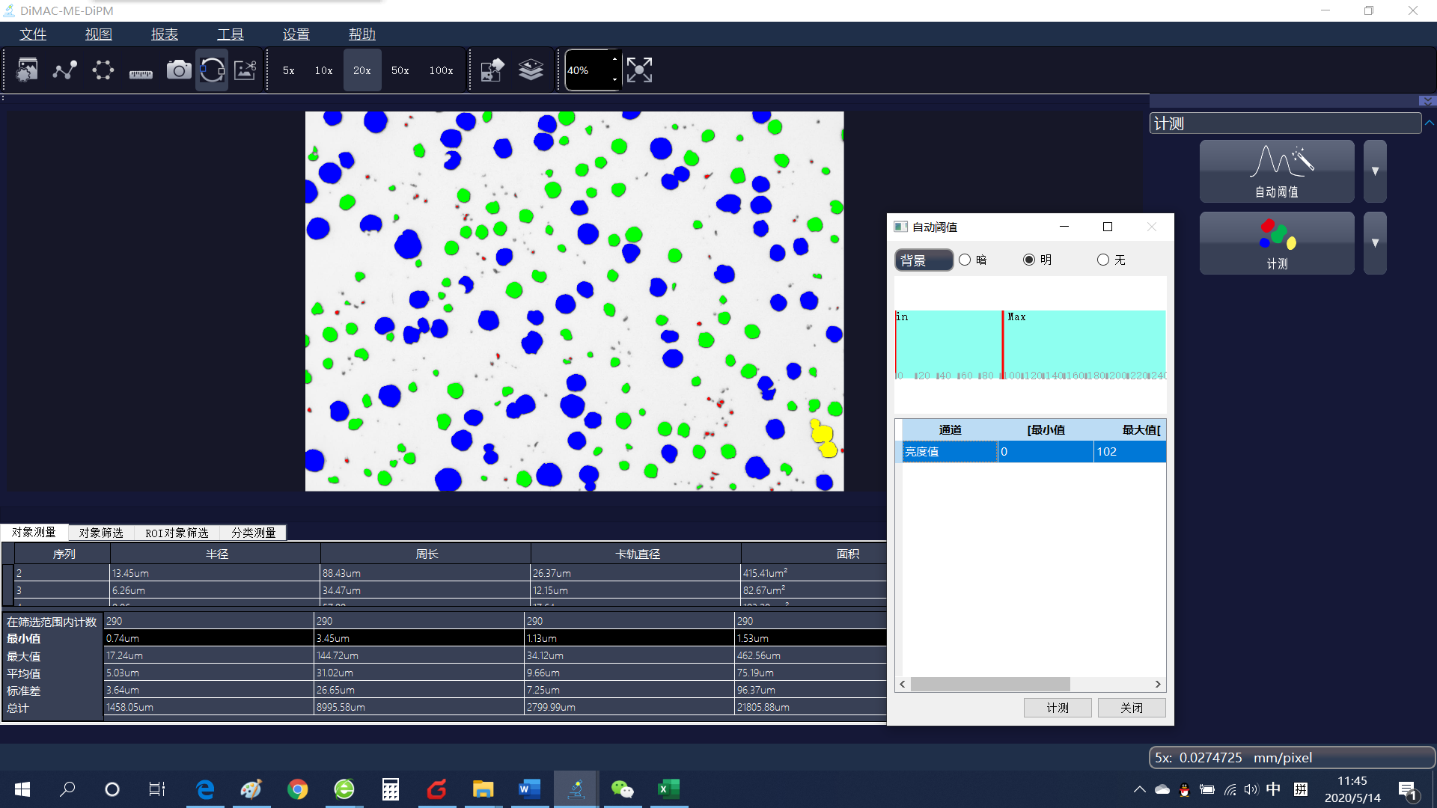Select the 明 background radio button

click(x=1030, y=260)
